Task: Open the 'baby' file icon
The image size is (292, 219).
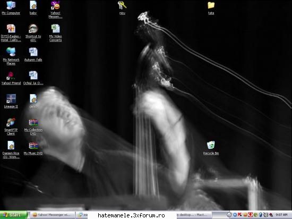Action: coord(33,7)
